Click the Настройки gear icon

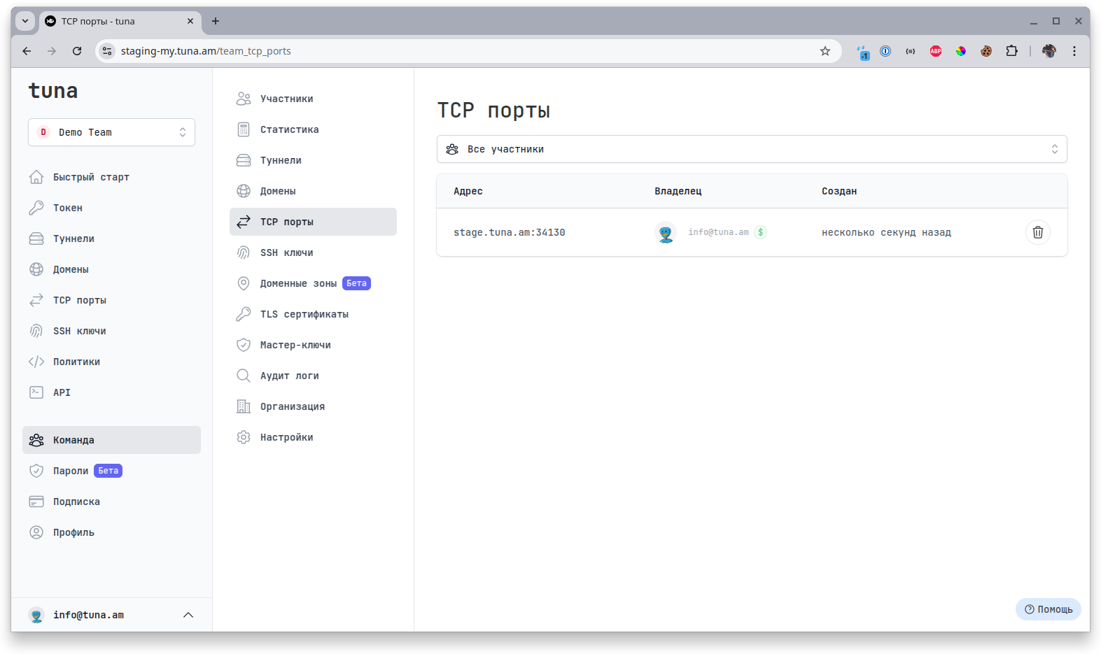click(x=244, y=437)
